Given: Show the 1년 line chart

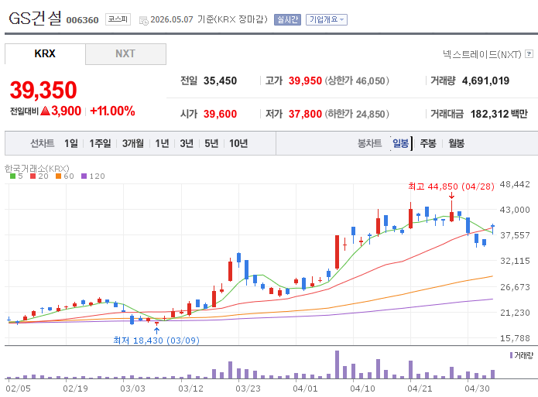Looking at the screenshot, I should pos(162,143).
